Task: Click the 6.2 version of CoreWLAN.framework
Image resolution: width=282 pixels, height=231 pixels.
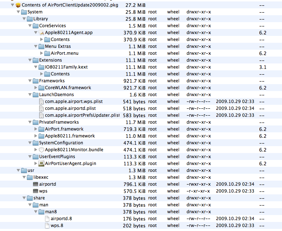Action: coord(263,88)
